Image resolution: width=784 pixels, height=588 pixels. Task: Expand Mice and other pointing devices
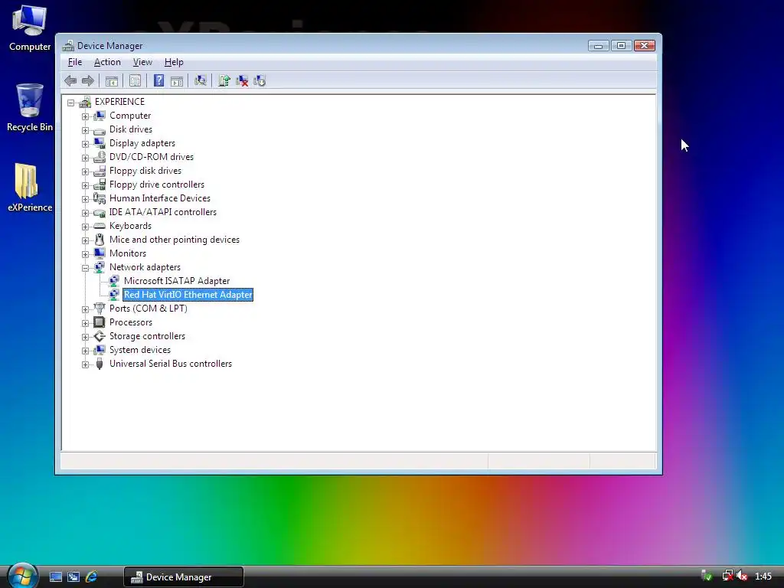[x=86, y=240]
